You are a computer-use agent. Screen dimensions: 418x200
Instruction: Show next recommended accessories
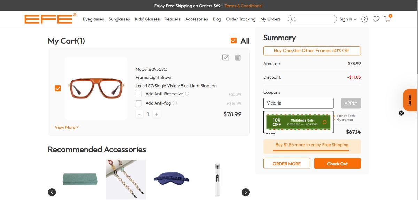click(246, 192)
